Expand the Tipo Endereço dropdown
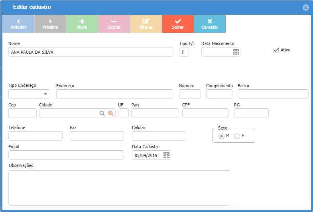This screenshot has height=212, width=313. [x=45, y=94]
